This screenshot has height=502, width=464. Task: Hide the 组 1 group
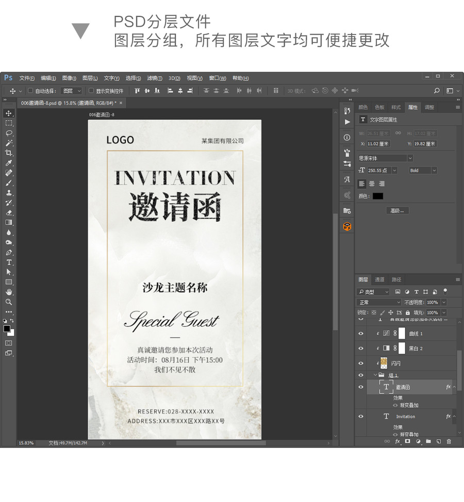361,375
